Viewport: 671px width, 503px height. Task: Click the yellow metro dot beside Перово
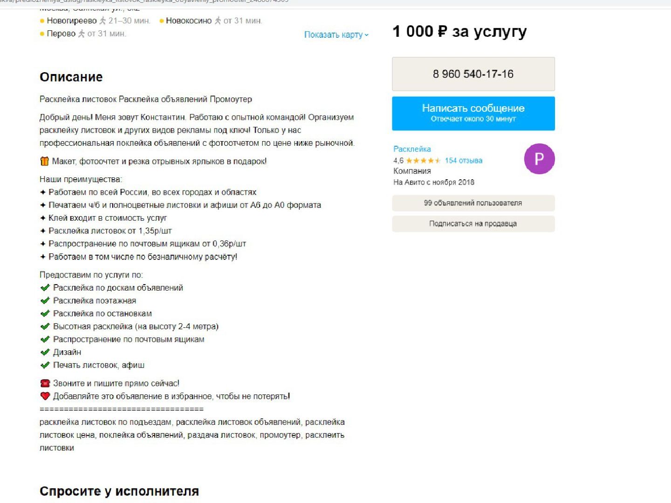[x=41, y=34]
